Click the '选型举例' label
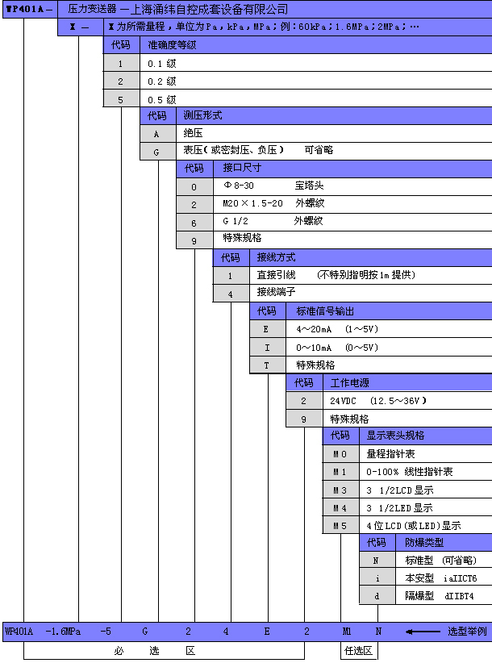 pos(467,632)
